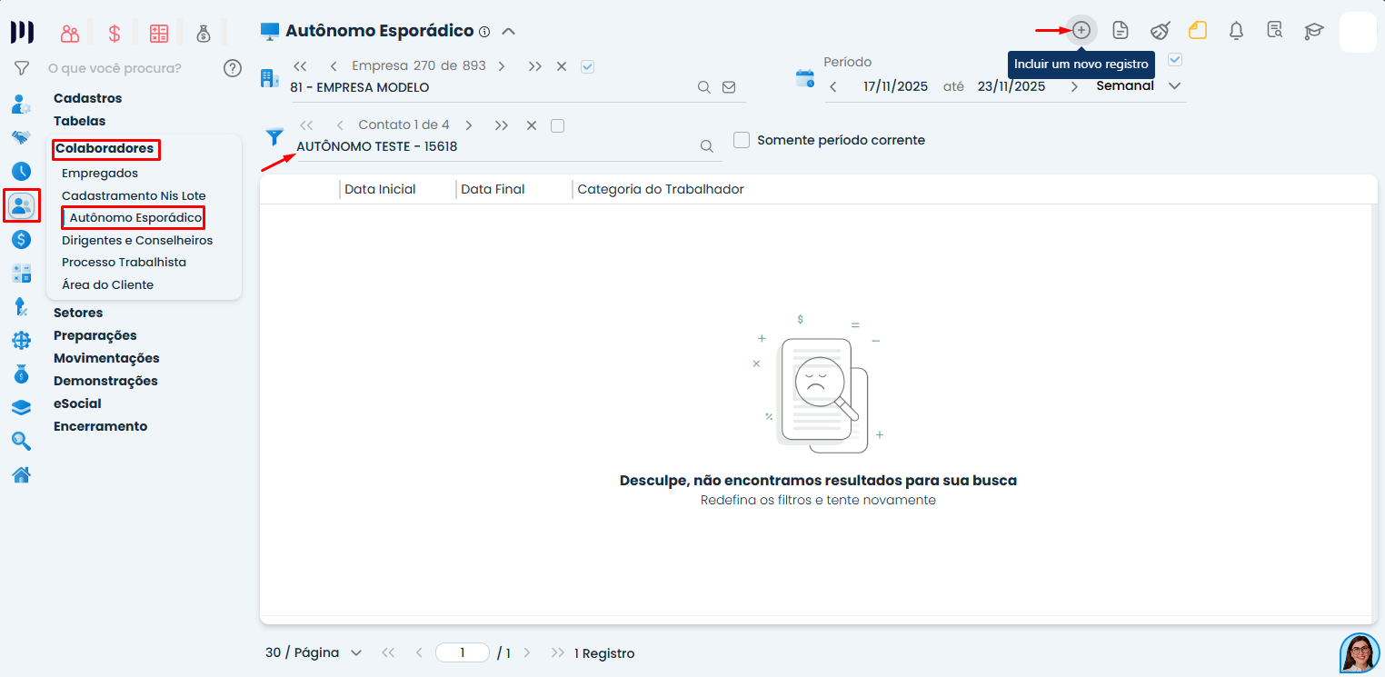Open the clock icon in left sidebar
The height and width of the screenshot is (677, 1385).
coord(21,171)
